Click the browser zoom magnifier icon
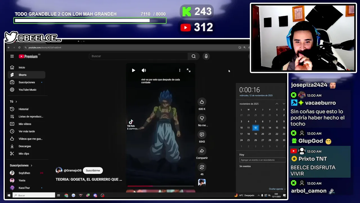360x203 pixels. click(x=244, y=47)
